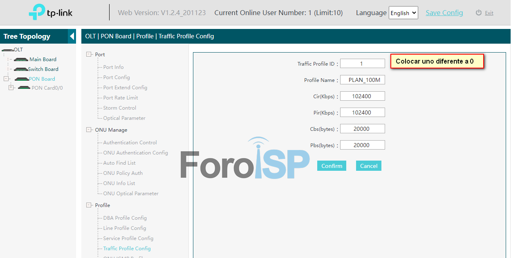This screenshot has height=258, width=511.
Task: Select the Main Board device icon
Action: [x=21, y=60]
